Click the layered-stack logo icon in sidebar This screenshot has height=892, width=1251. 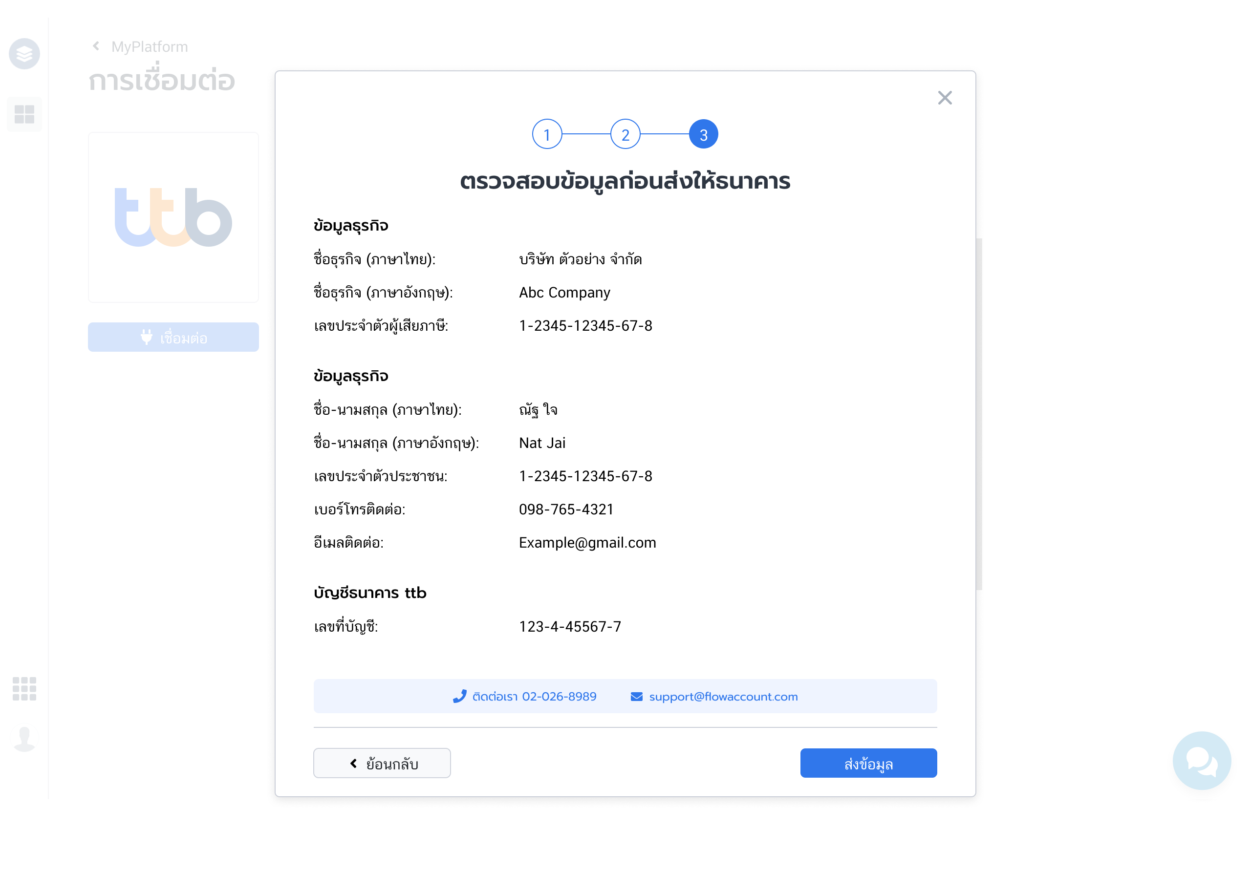point(24,54)
